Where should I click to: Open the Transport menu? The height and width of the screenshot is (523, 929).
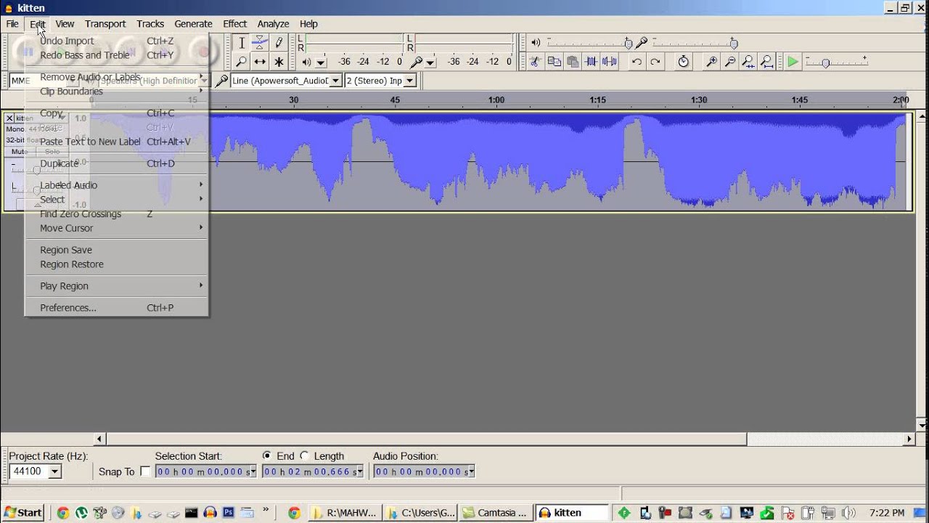(105, 24)
